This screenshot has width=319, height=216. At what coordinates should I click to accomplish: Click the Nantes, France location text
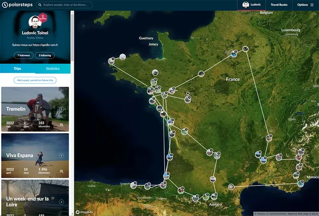point(35,38)
